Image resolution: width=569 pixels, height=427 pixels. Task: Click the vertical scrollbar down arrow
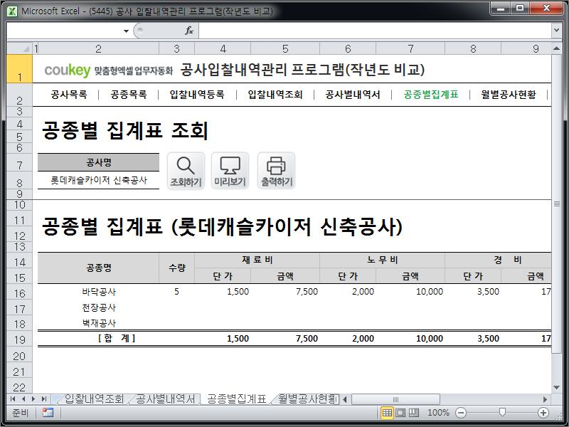[x=556, y=387]
